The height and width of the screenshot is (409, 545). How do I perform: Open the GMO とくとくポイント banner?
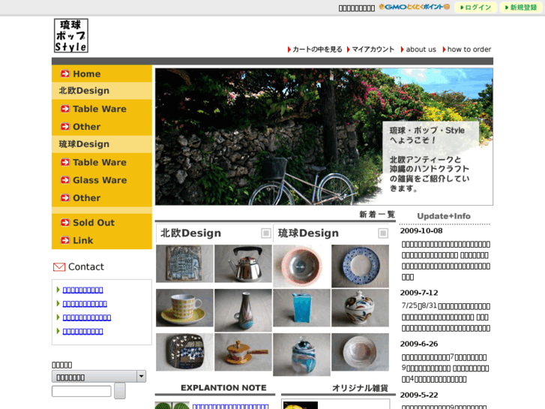[415, 7]
